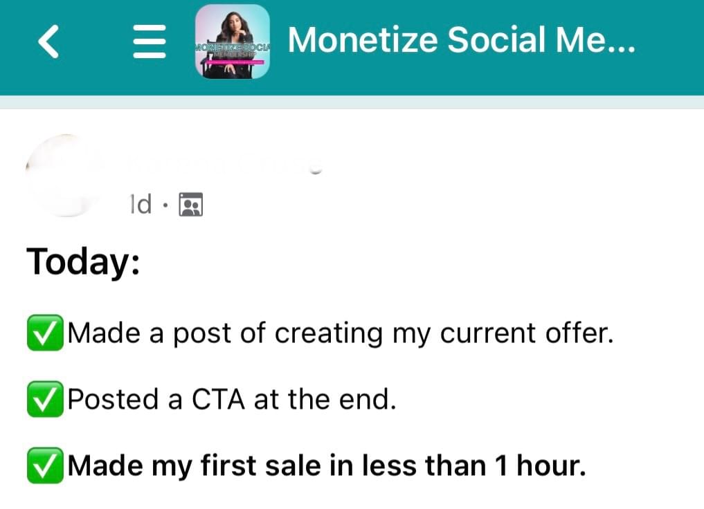Tap the blurred poster profile picture
This screenshot has height=509, width=704.
66,176
